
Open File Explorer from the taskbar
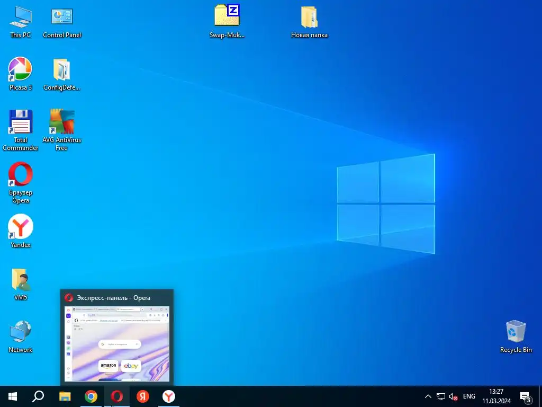(x=65, y=396)
